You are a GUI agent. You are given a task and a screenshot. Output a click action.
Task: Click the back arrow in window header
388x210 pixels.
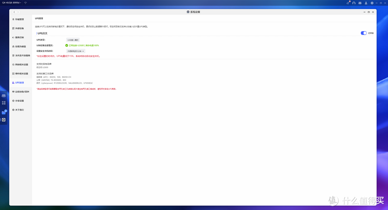(x=14, y=12)
